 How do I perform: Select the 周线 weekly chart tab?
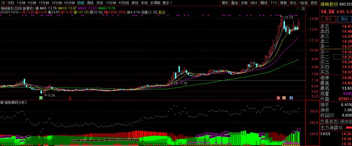(x=90, y=3)
